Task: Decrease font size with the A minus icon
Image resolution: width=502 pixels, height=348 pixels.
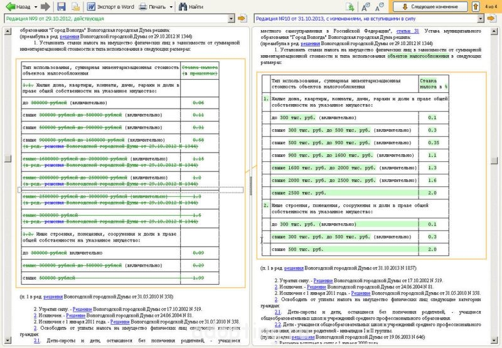Action: (x=380, y=7)
